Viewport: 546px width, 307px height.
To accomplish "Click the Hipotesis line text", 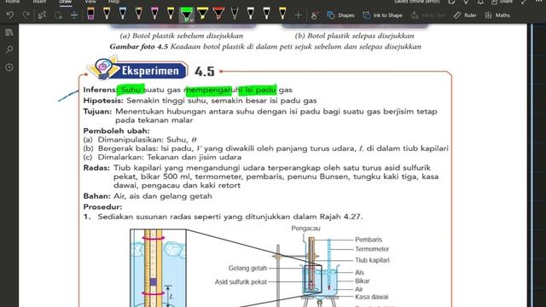I will (x=200, y=101).
